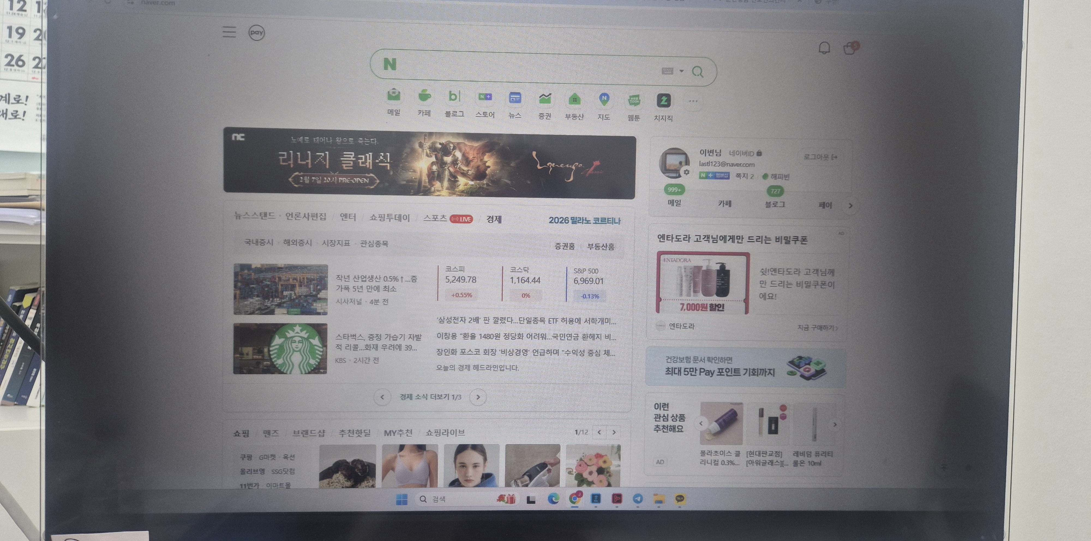Go to next shopping page of 1/12
Viewport: 1091px width, 541px height.
coord(614,432)
